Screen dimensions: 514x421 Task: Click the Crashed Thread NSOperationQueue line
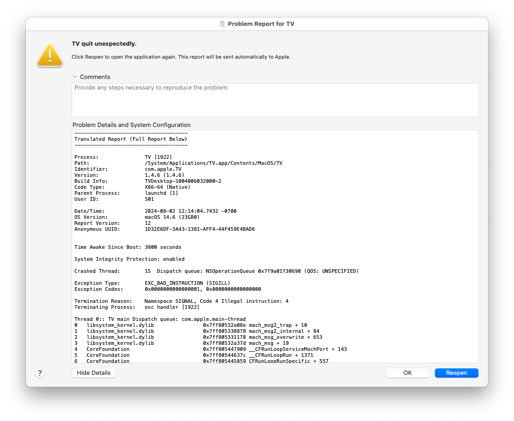pos(216,271)
